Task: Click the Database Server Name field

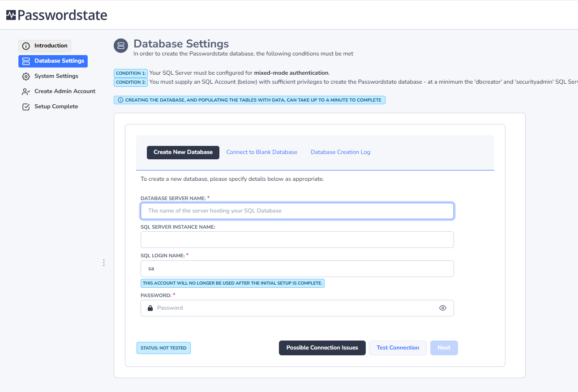Action: (297, 211)
